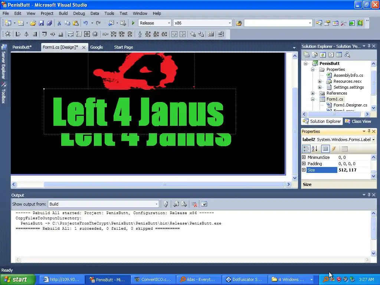Expand the MinimumSize property
Image resolution: width=380 pixels, height=285 pixels.
304,157
